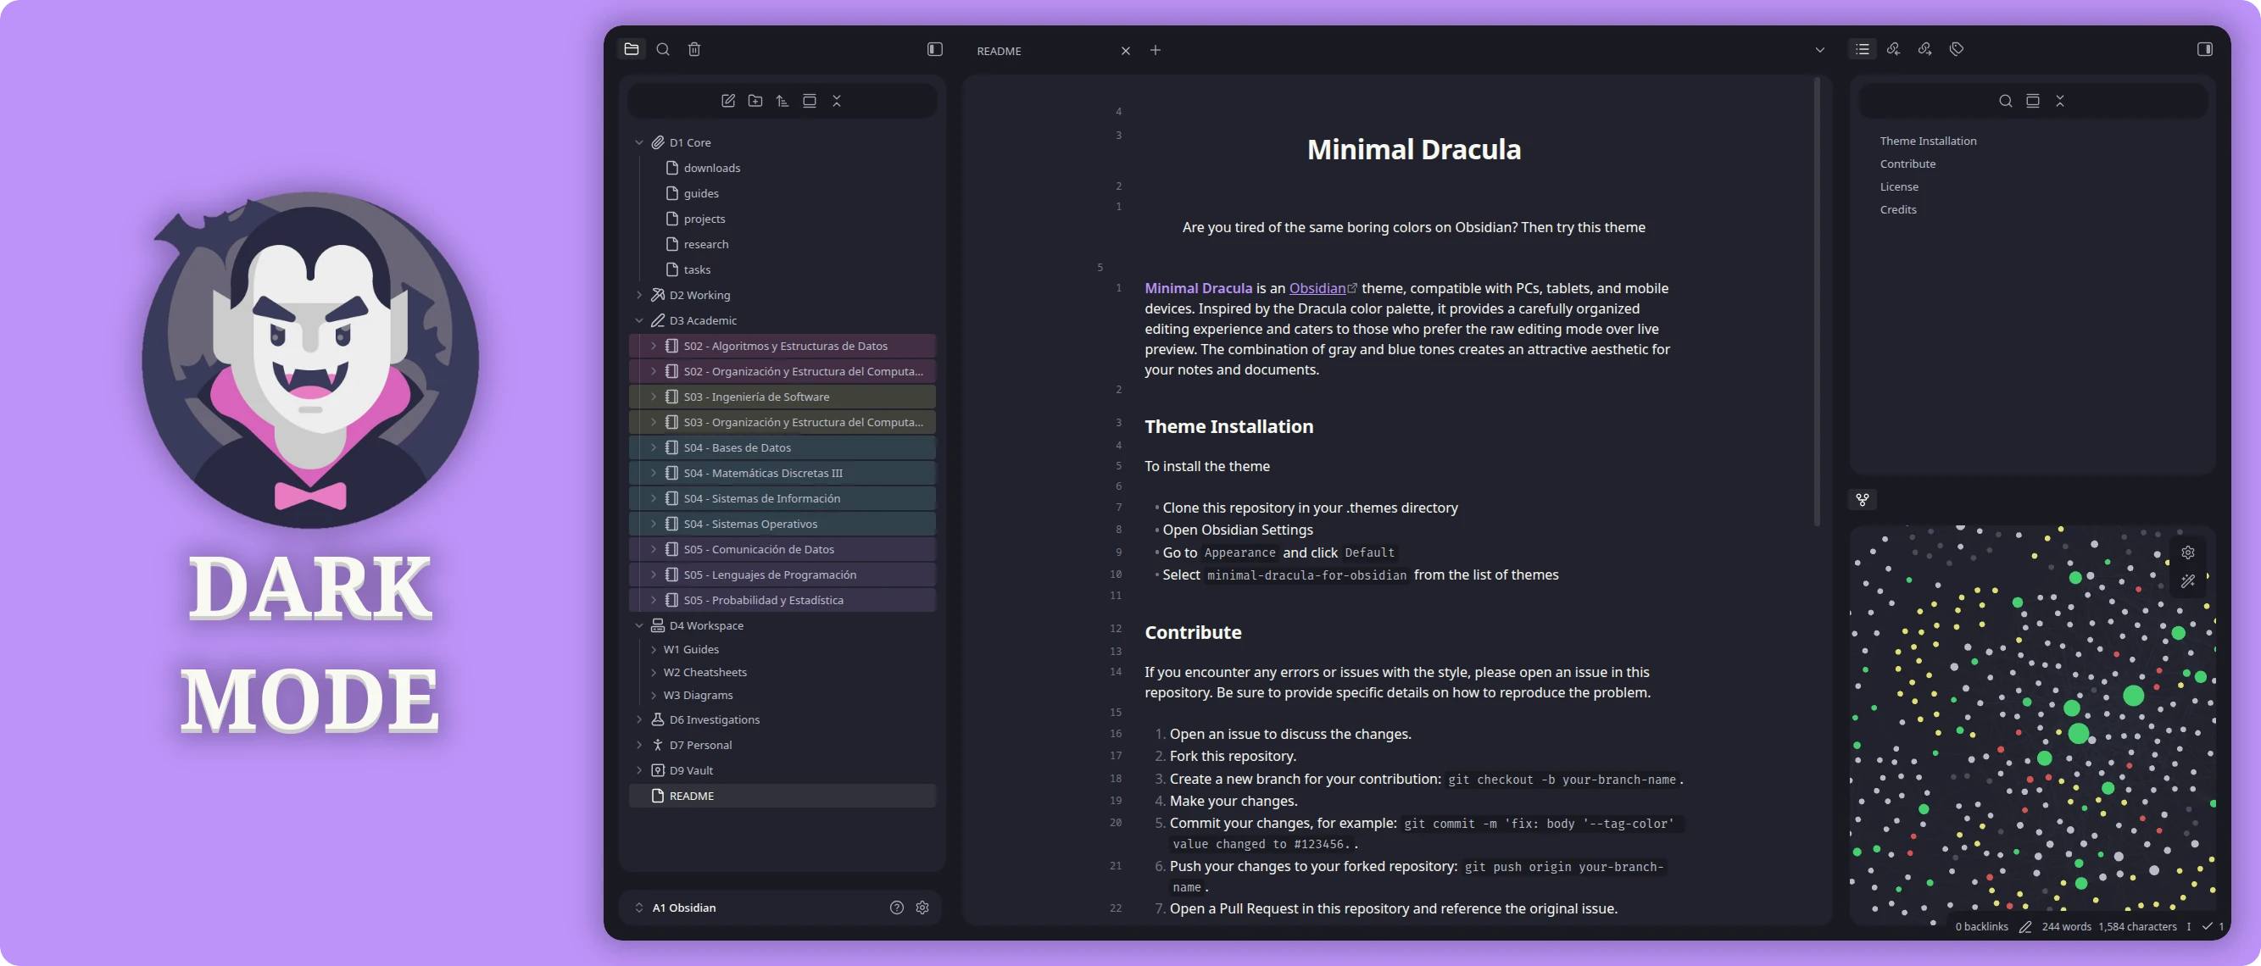Jump to License heading in outline
Viewport: 2261px width, 966px height.
1898,186
